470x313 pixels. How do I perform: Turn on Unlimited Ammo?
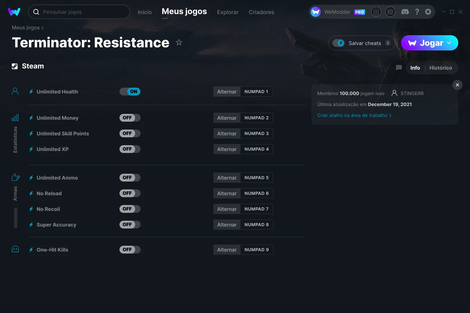point(130,178)
